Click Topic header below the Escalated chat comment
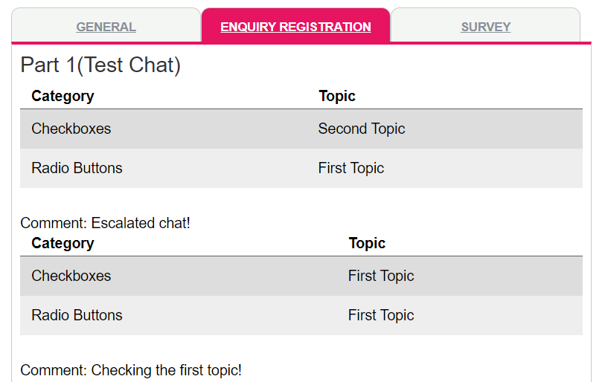Viewport: 605px width, 382px height. coord(367,243)
